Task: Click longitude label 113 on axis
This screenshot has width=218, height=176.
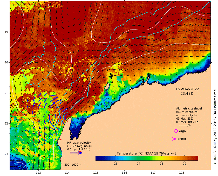Action: [x=38, y=173]
